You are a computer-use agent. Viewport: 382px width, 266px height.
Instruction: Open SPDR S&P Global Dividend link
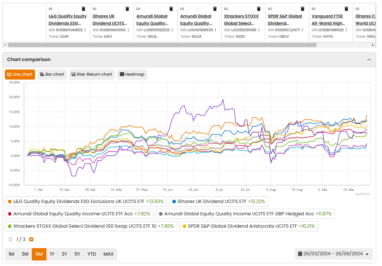(285, 19)
